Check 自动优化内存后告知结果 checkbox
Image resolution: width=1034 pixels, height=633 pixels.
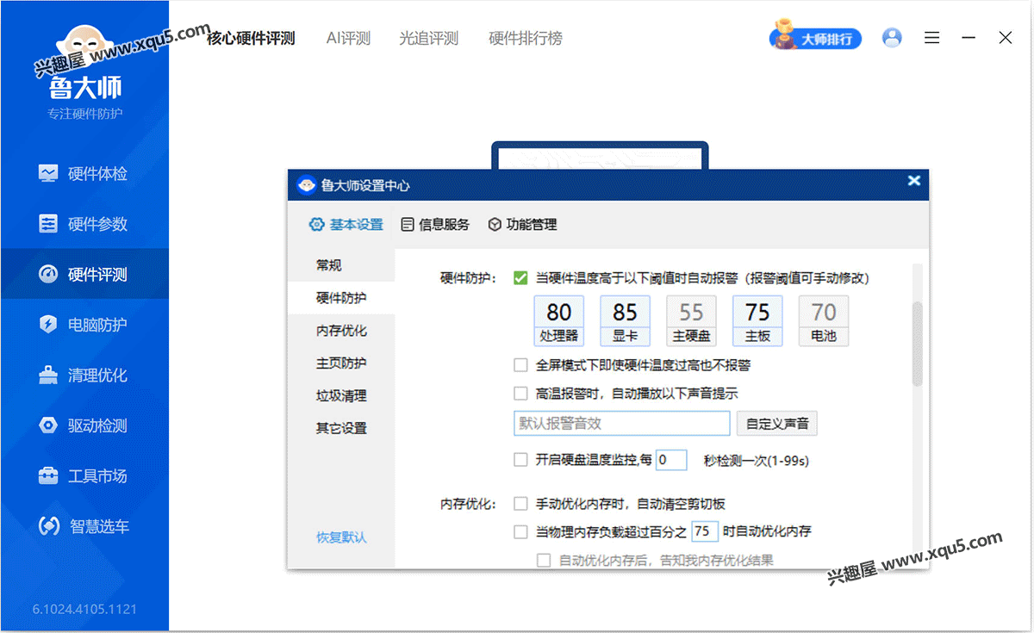coord(544,560)
